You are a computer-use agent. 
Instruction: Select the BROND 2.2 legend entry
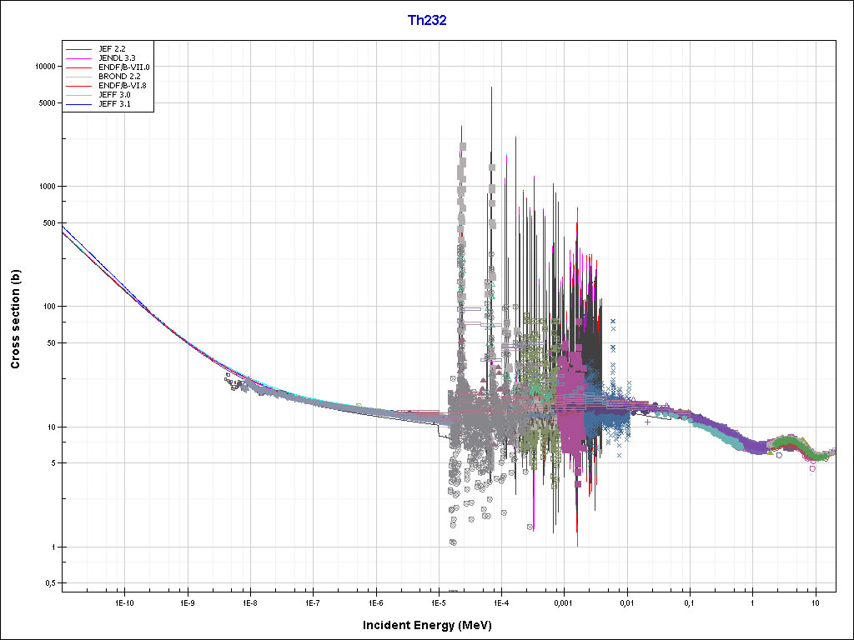(118, 76)
